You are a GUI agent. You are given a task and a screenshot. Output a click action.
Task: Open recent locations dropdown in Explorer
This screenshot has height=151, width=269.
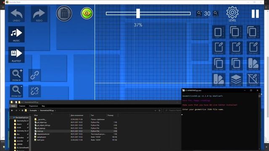coord(19,111)
